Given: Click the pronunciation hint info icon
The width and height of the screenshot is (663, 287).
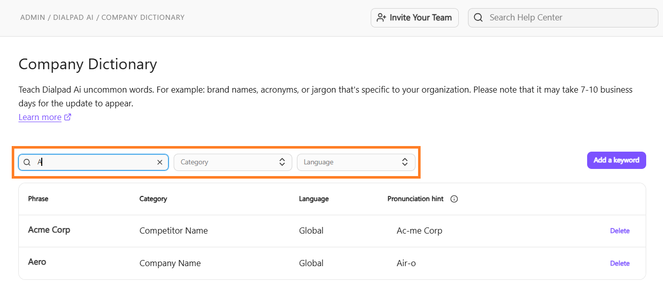Looking at the screenshot, I should [454, 199].
